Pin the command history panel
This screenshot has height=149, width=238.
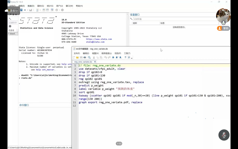(13, 15)
